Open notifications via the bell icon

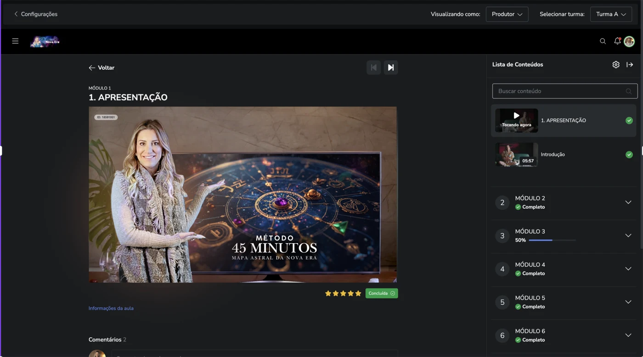click(x=617, y=41)
